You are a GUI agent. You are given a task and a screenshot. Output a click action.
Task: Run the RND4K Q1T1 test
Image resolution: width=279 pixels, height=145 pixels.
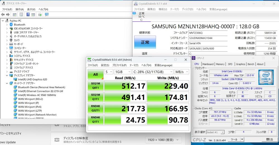(x=95, y=120)
